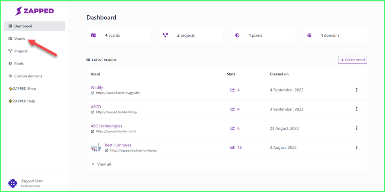Click Best Furnitures thumbnail image

[x=95, y=148]
